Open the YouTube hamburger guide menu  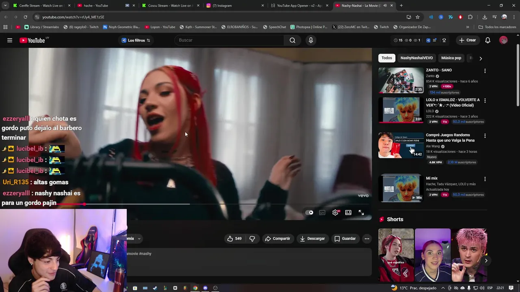(x=10, y=40)
